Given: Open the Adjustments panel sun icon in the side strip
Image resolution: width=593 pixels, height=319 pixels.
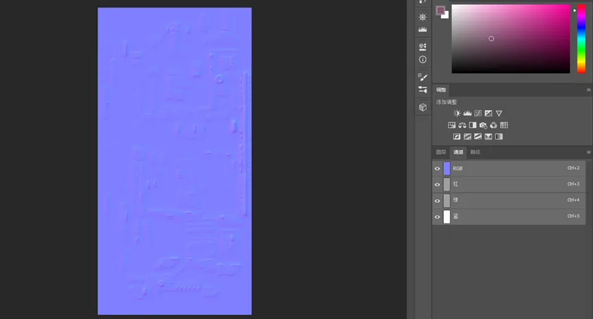Looking at the screenshot, I should [423, 17].
